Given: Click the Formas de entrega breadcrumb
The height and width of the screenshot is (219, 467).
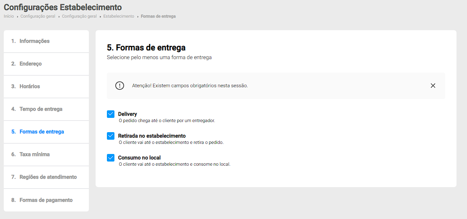Looking at the screenshot, I should tap(158, 16).
